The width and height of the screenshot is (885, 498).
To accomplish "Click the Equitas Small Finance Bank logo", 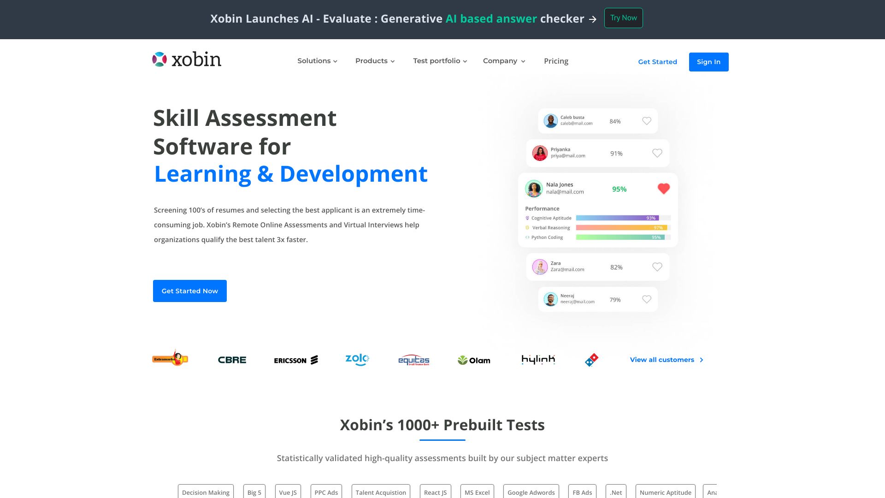I will (413, 360).
